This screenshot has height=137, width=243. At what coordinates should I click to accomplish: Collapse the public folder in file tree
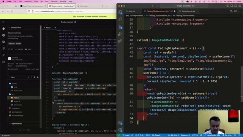tap(13, 84)
